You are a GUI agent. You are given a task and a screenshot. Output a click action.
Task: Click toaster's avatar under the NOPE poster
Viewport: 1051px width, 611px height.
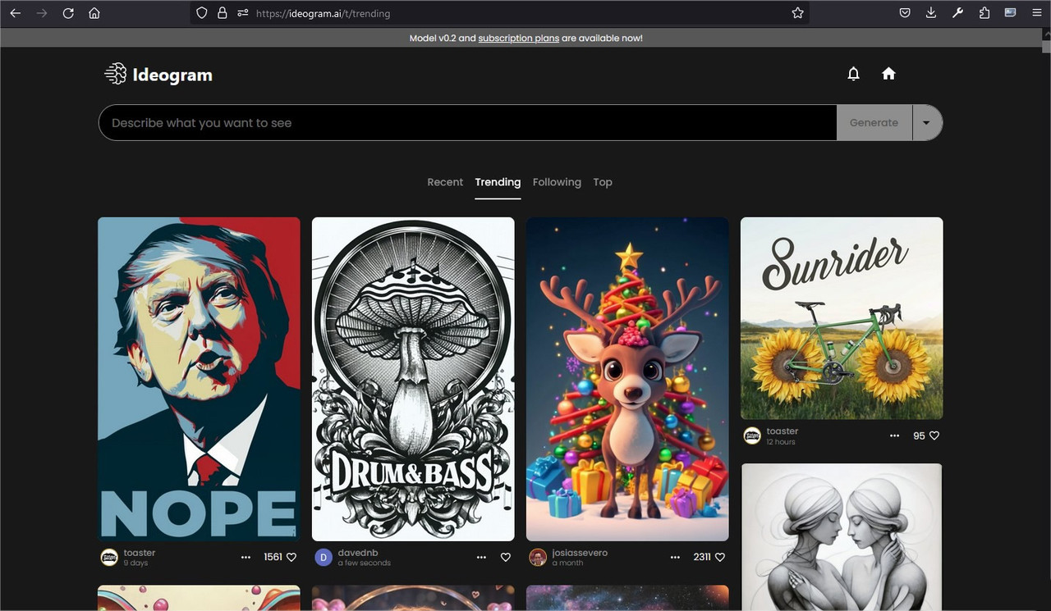point(109,558)
